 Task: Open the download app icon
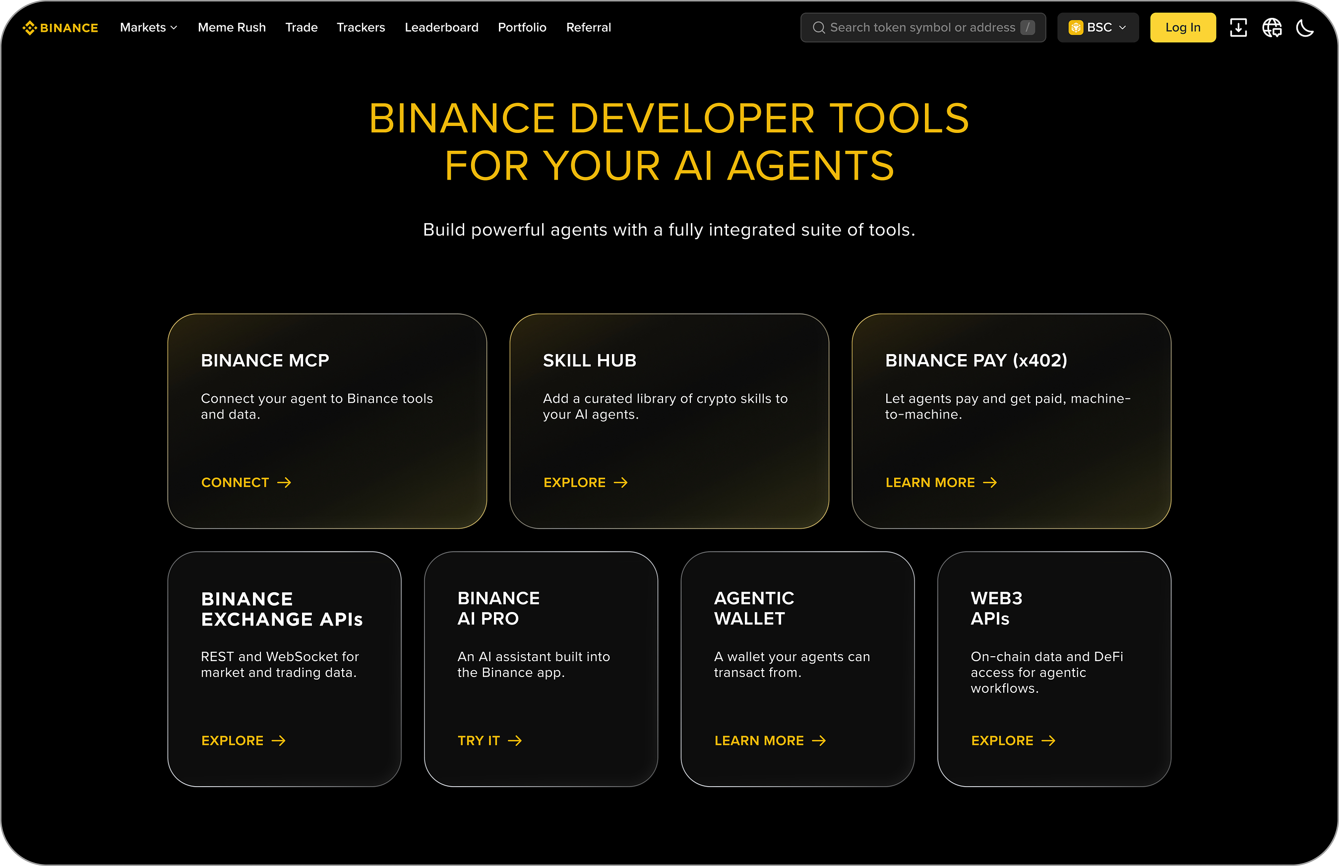(x=1238, y=28)
